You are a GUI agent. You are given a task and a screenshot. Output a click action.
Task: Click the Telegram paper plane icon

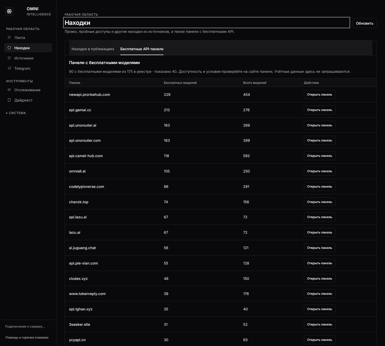(x=9, y=68)
